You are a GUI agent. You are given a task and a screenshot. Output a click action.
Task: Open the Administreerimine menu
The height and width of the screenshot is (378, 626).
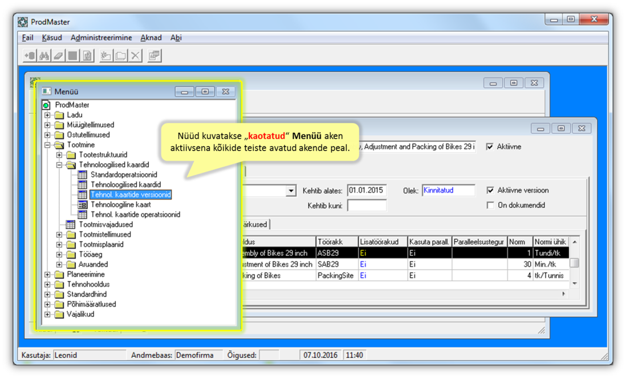101,38
